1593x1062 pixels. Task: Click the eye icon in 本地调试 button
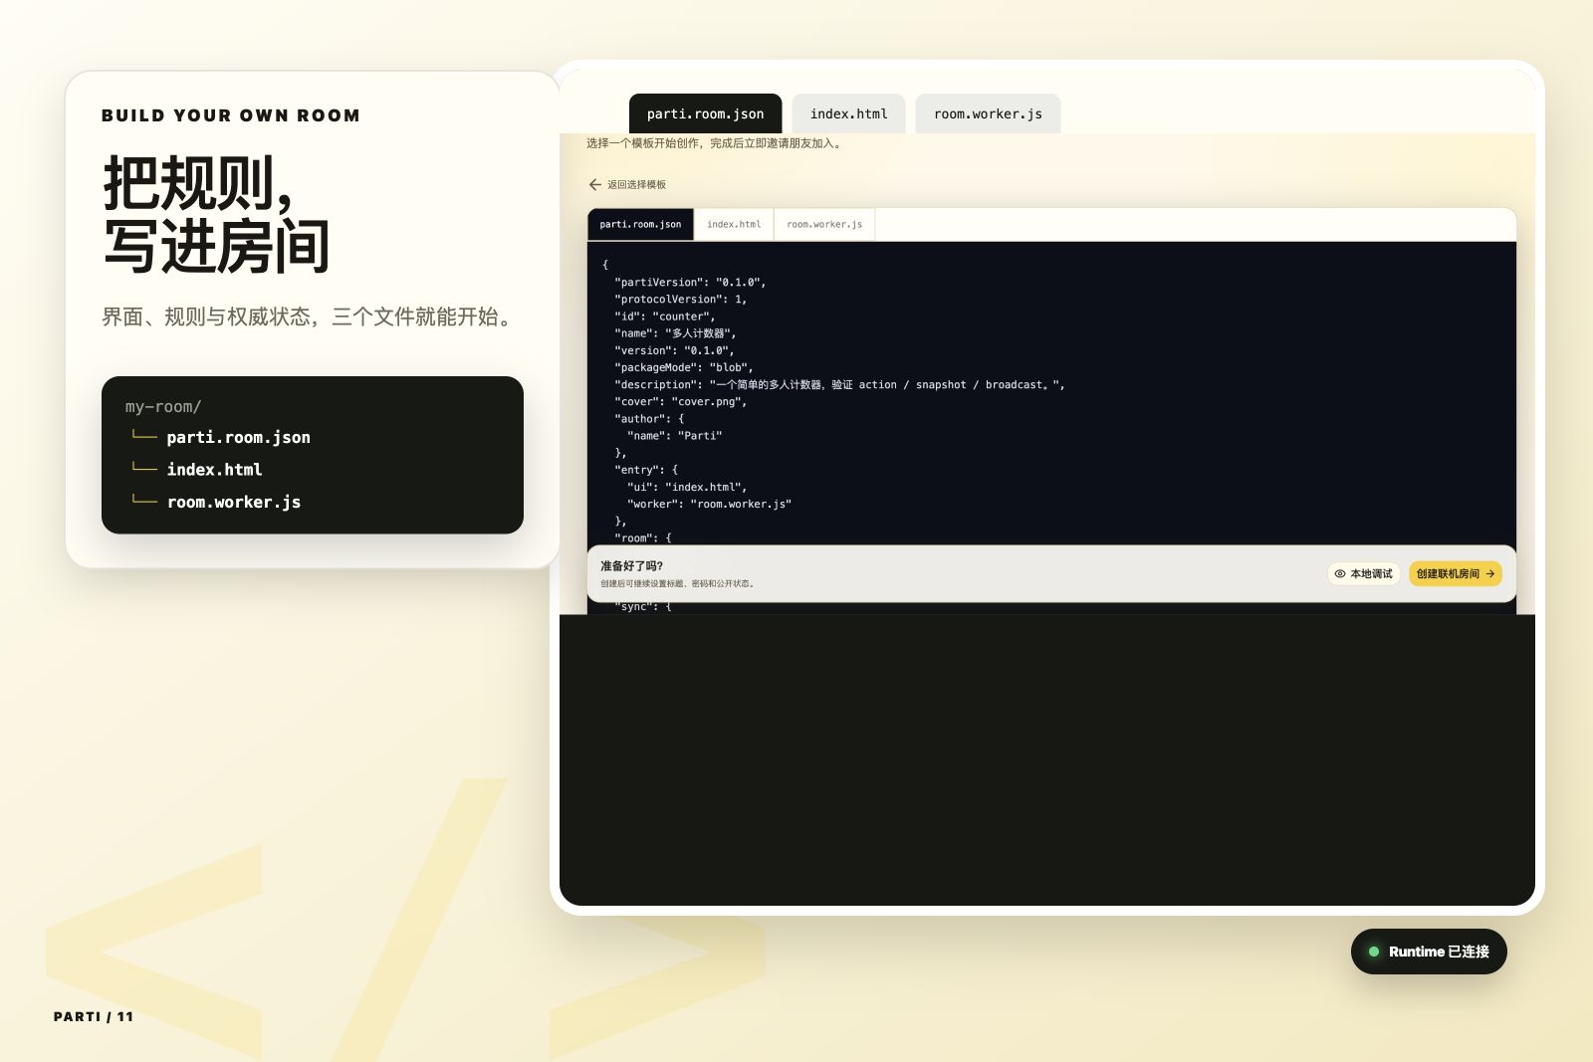[1340, 574]
